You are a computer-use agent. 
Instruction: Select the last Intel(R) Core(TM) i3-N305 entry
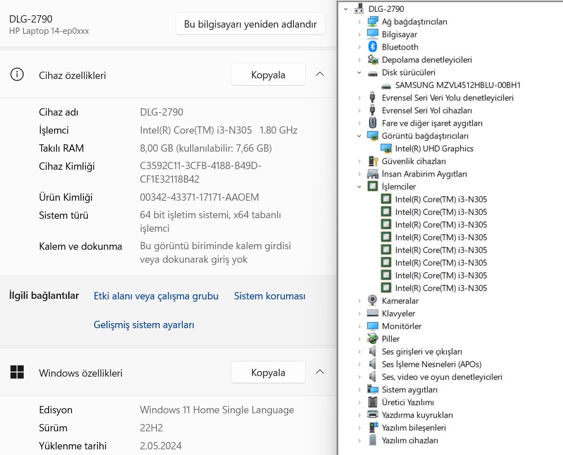tap(441, 288)
